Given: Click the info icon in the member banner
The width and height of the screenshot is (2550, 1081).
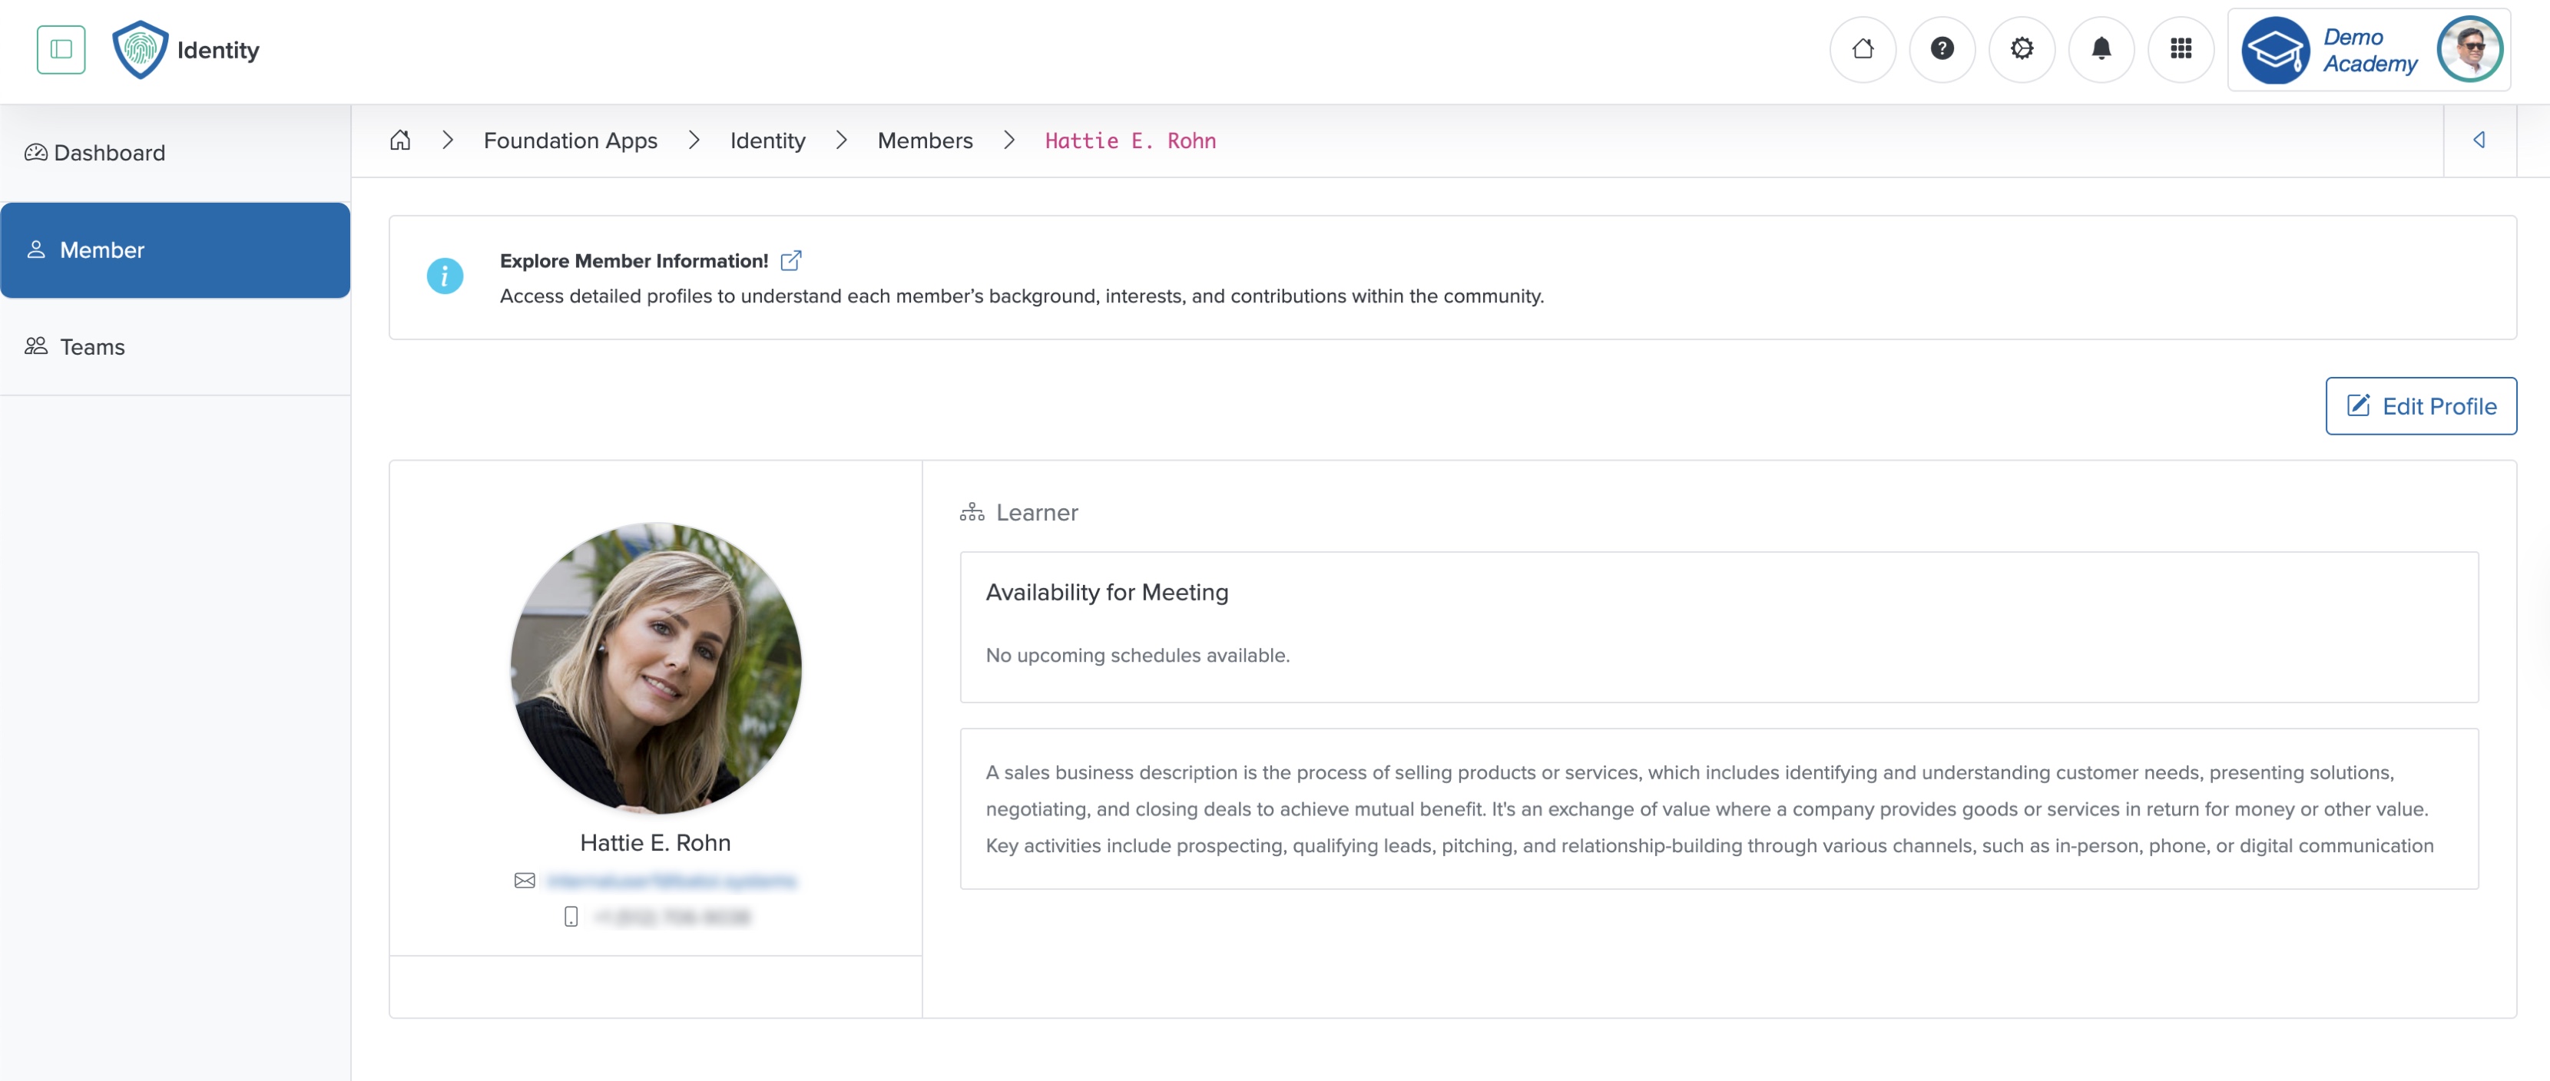Looking at the screenshot, I should pyautogui.click(x=445, y=276).
